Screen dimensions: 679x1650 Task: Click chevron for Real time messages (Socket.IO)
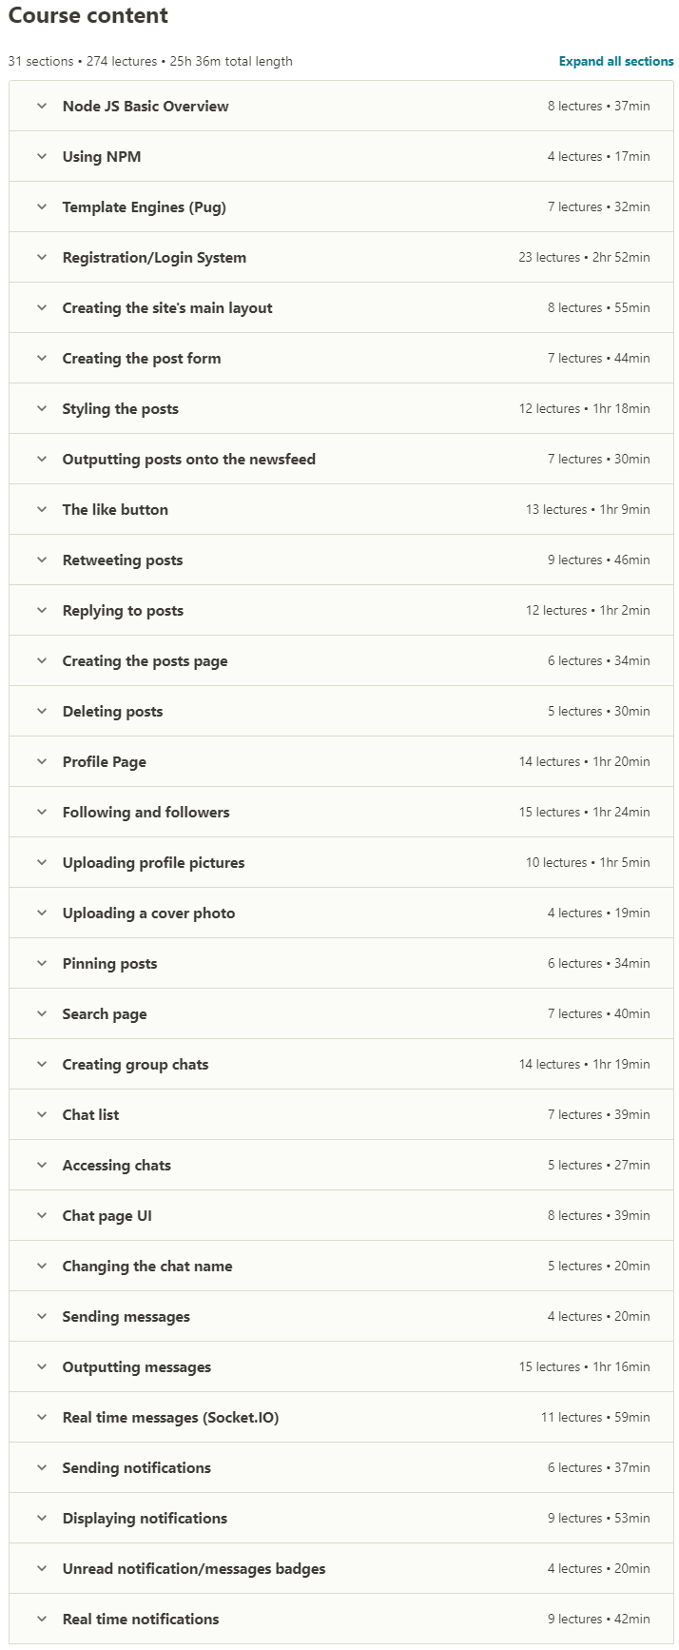[x=42, y=1417]
